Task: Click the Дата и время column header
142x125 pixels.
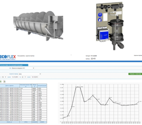Action: point(10,86)
